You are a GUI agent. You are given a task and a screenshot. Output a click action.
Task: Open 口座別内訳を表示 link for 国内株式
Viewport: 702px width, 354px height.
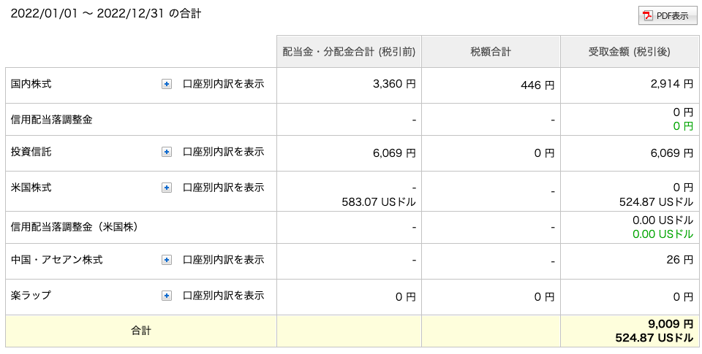pos(224,84)
